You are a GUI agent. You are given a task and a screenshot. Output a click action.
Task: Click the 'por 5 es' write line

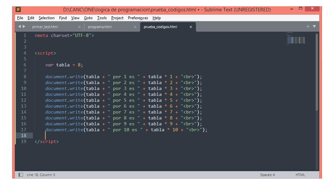coord(124,100)
